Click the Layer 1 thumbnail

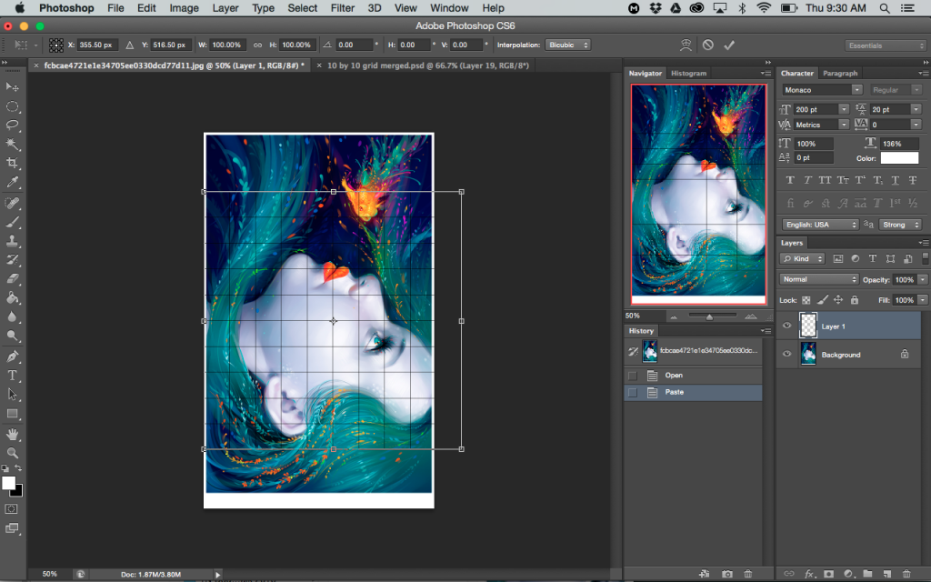[808, 326]
